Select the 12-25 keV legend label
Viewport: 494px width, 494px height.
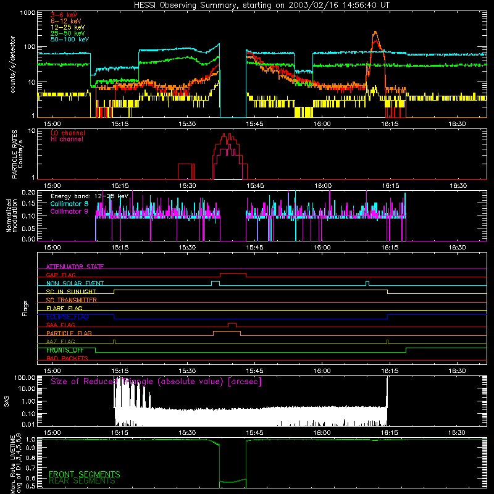click(x=68, y=27)
